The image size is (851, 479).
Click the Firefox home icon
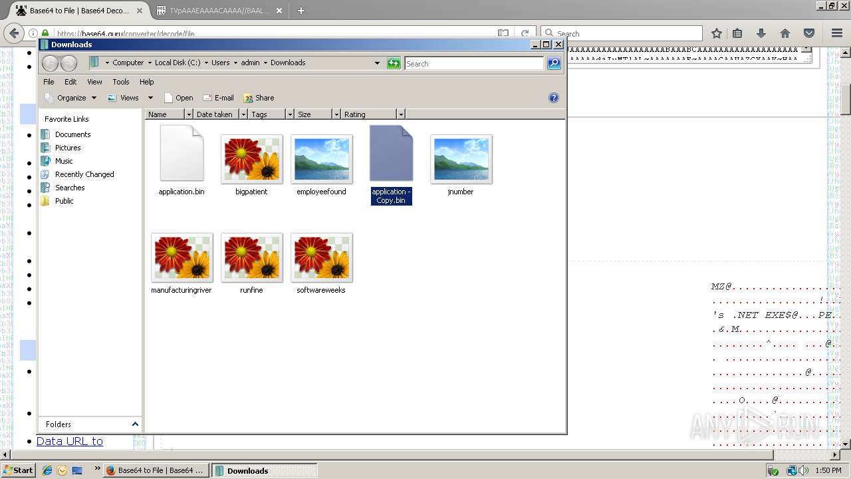point(785,33)
